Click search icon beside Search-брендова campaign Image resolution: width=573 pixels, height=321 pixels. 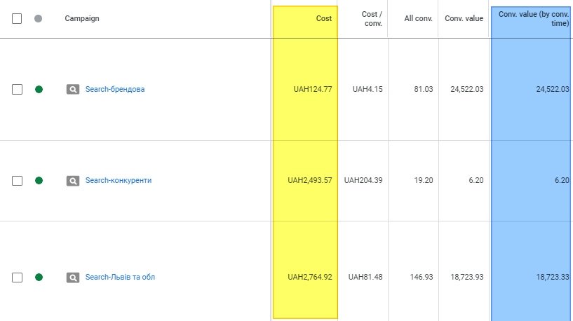73,90
